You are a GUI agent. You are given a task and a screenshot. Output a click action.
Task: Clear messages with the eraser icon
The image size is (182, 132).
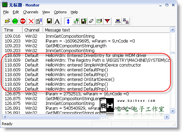[92, 21]
